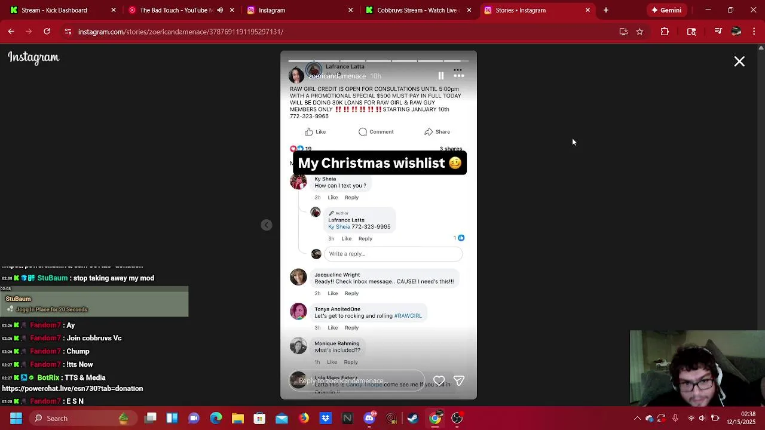This screenshot has width=765, height=430.
Task: Click the #RAWGIRL hashtag in Tonya's comment
Action: click(408, 316)
